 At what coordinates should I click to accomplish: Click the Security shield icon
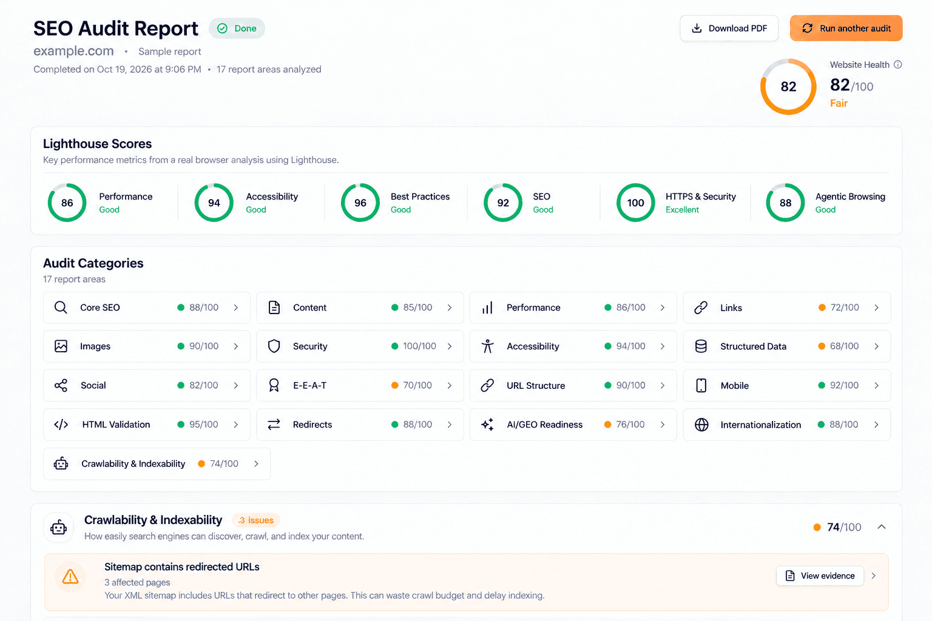(x=274, y=346)
